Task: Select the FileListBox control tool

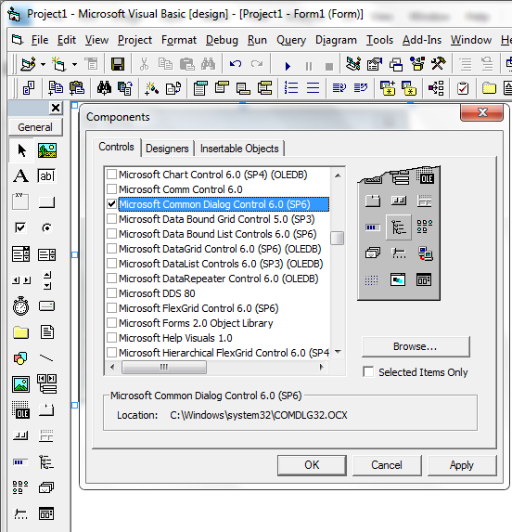Action: 46,331
